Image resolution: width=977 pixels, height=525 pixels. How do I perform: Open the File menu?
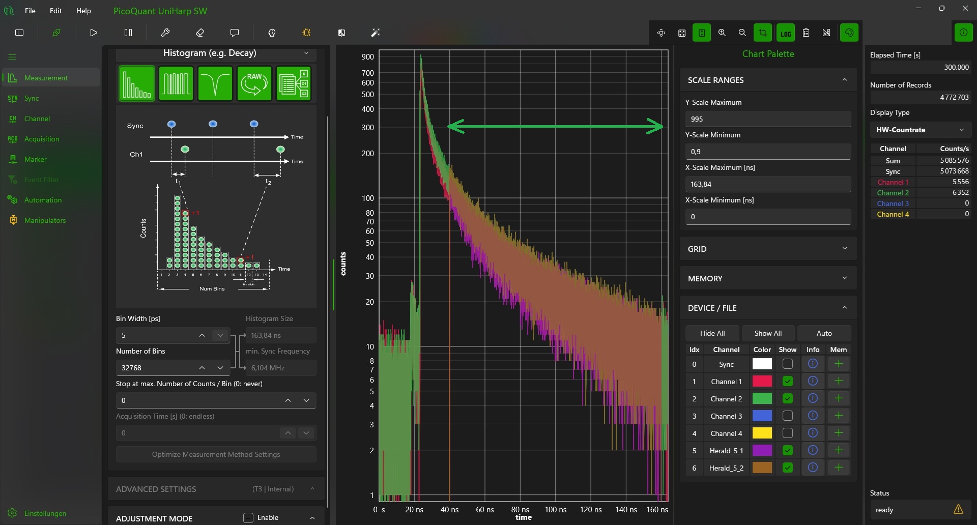tap(30, 11)
